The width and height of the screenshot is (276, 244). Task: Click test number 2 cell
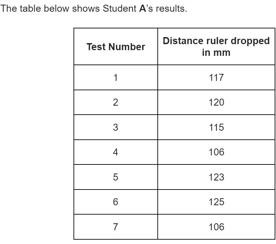tap(116, 102)
